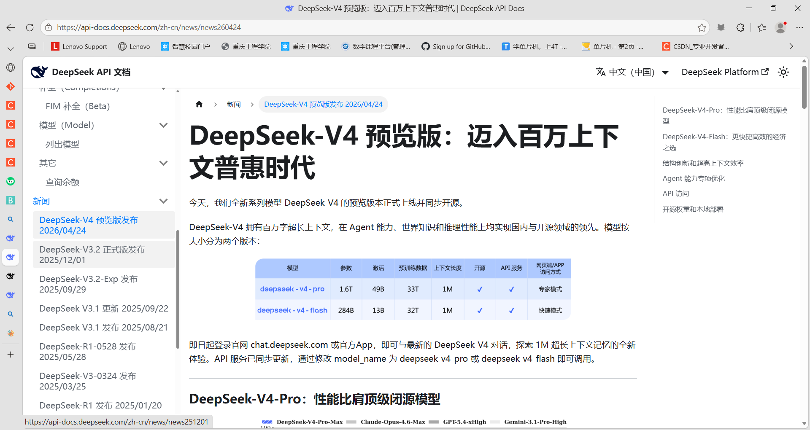Jump to 结构创新和超高上下文效率 section
The height and width of the screenshot is (430, 810).
(703, 163)
